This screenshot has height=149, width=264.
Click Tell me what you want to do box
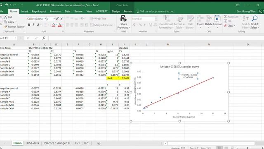pos(156,11)
